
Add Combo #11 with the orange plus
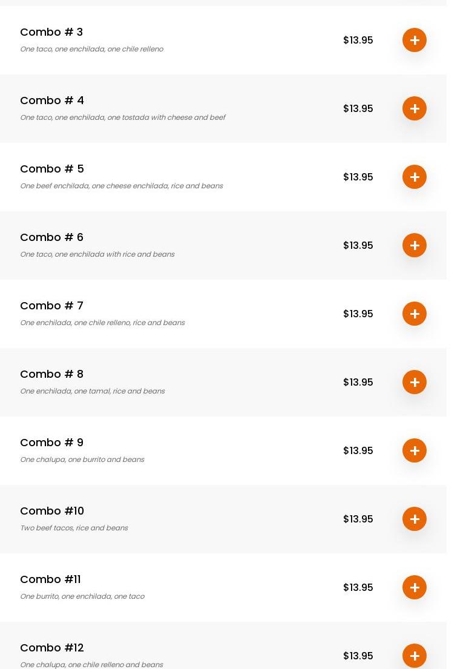tap(415, 587)
